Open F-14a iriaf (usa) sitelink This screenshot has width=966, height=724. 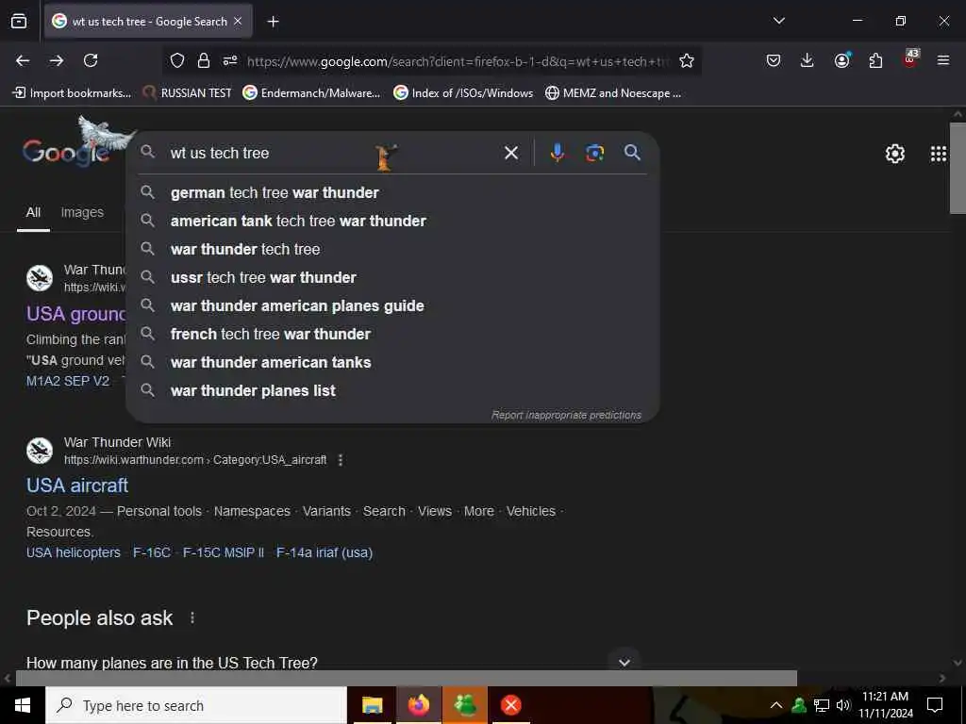click(x=325, y=552)
